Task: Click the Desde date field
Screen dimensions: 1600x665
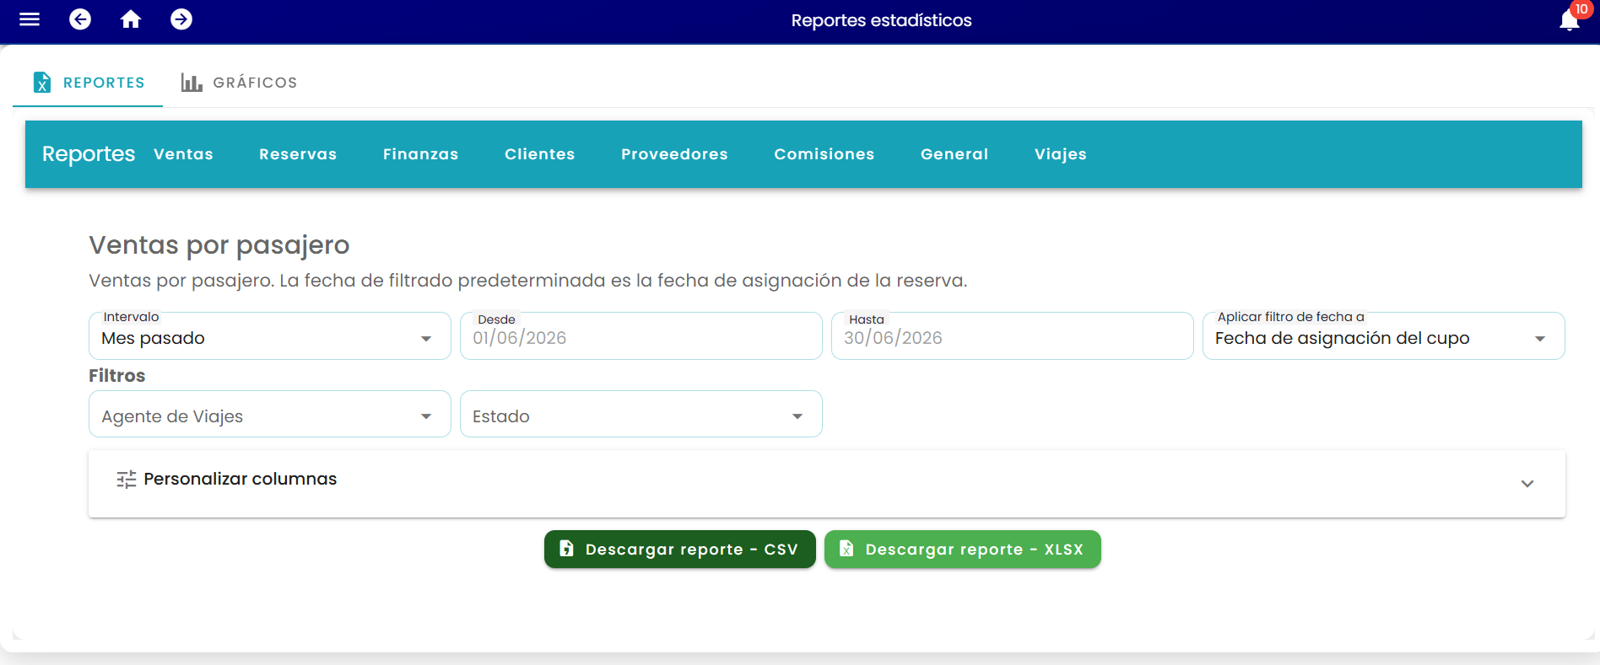Action: tap(641, 336)
